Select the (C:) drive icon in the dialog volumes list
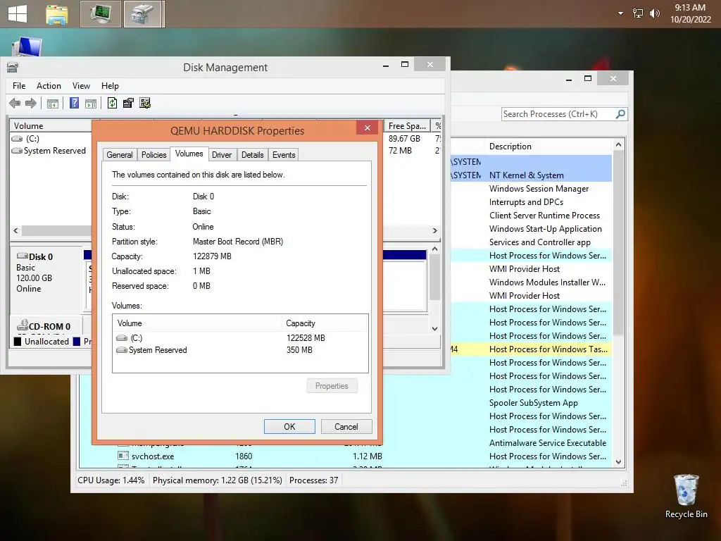 [x=122, y=338]
